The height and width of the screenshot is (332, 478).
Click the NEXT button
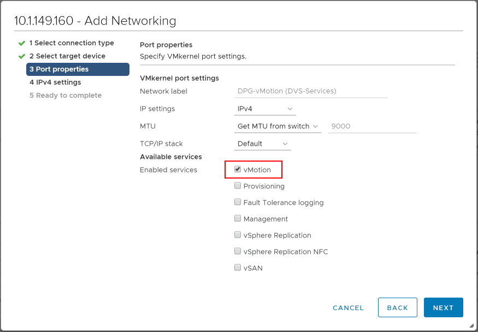(x=443, y=307)
